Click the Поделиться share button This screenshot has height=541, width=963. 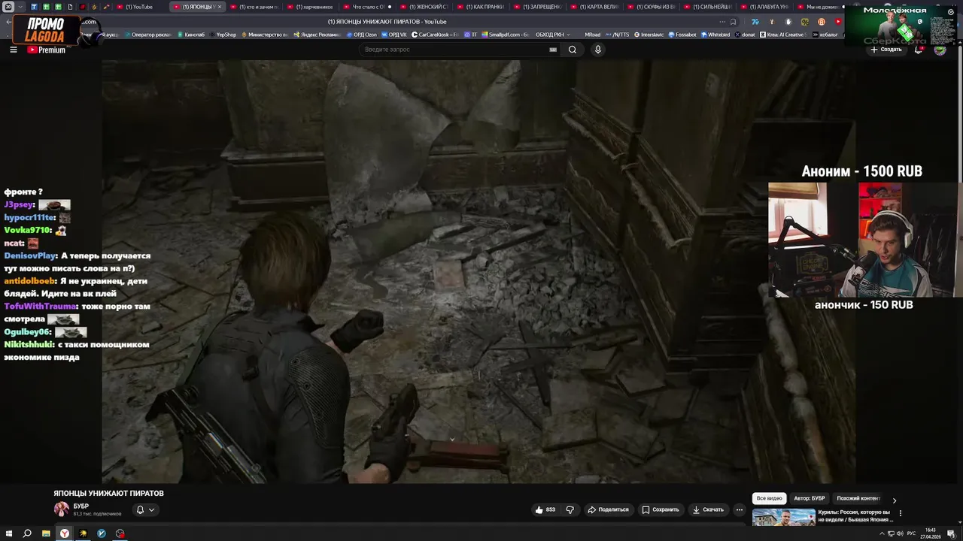608,509
